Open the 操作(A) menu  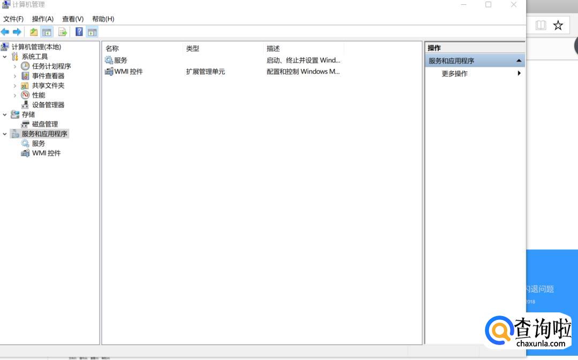(43, 19)
